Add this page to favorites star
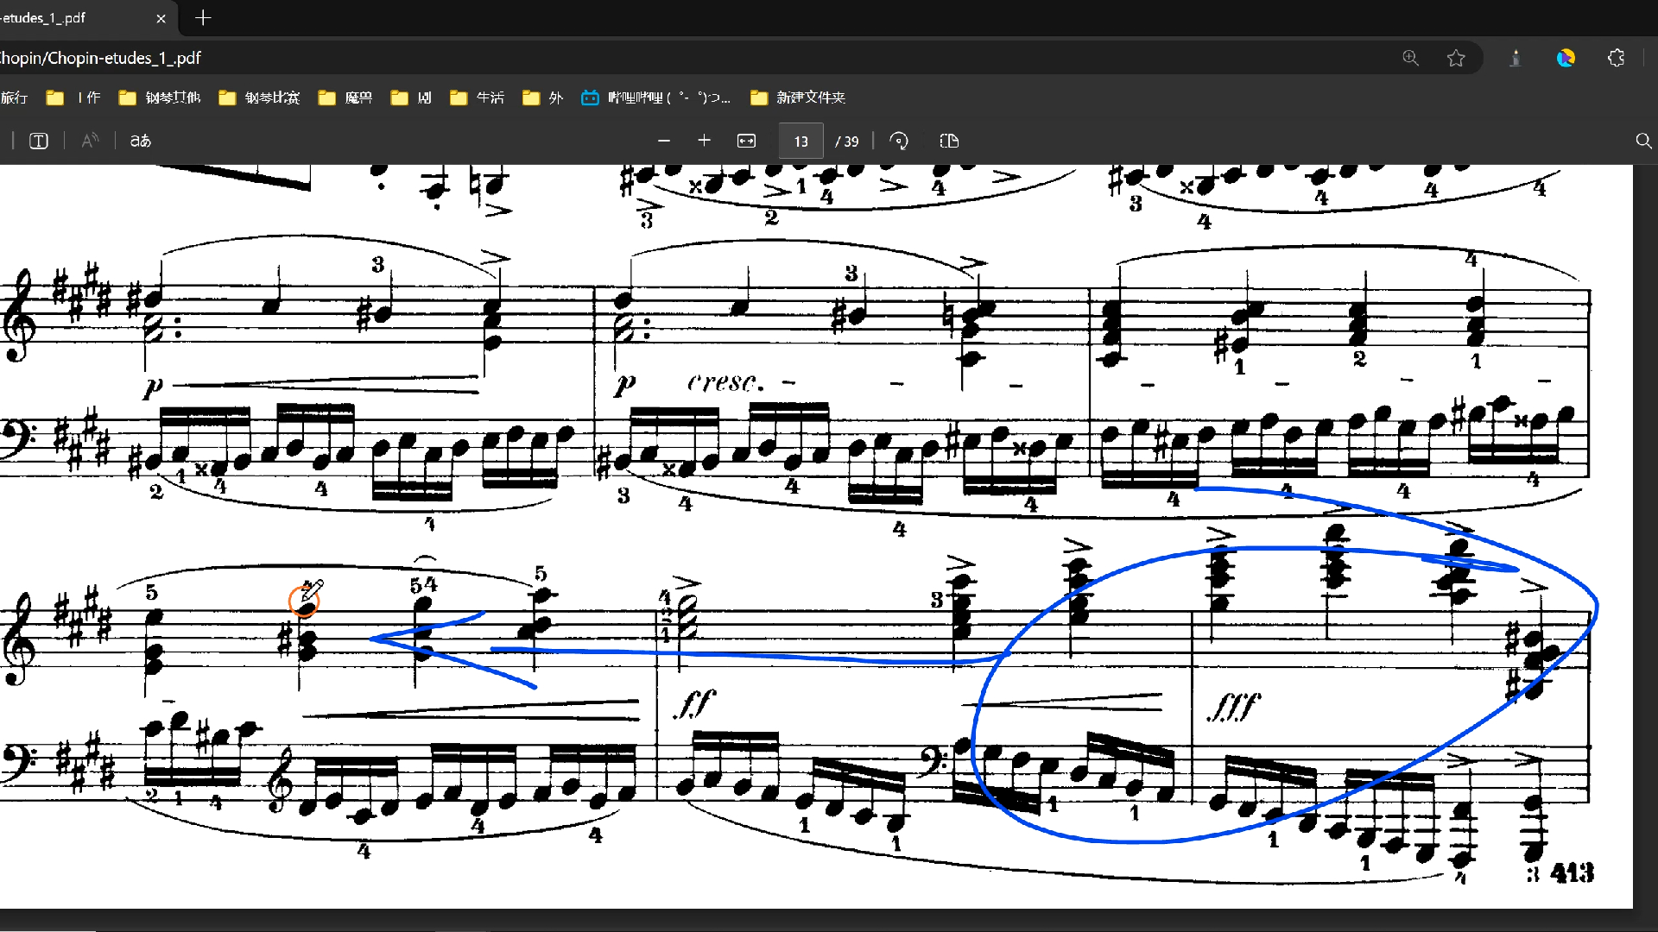 (1456, 58)
